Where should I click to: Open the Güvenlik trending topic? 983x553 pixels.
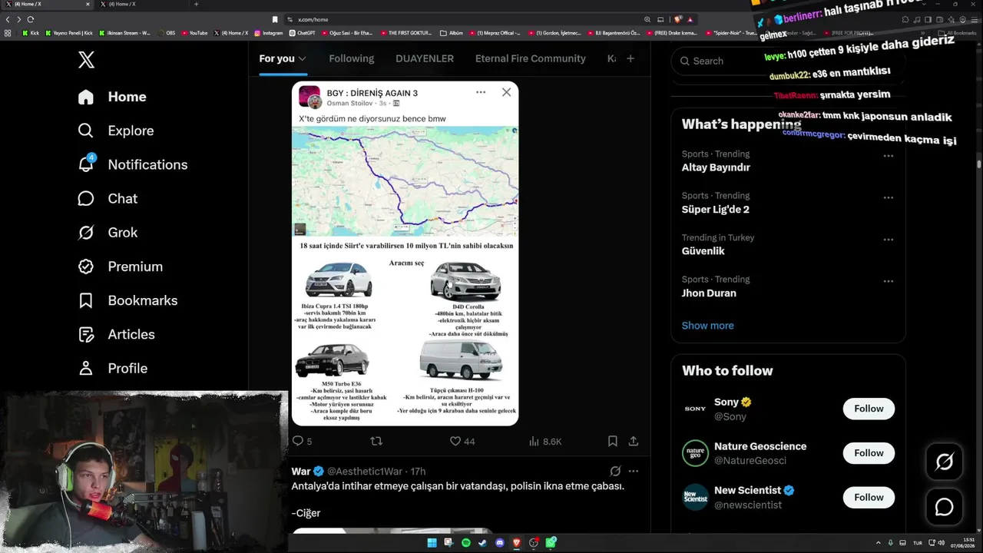point(703,251)
